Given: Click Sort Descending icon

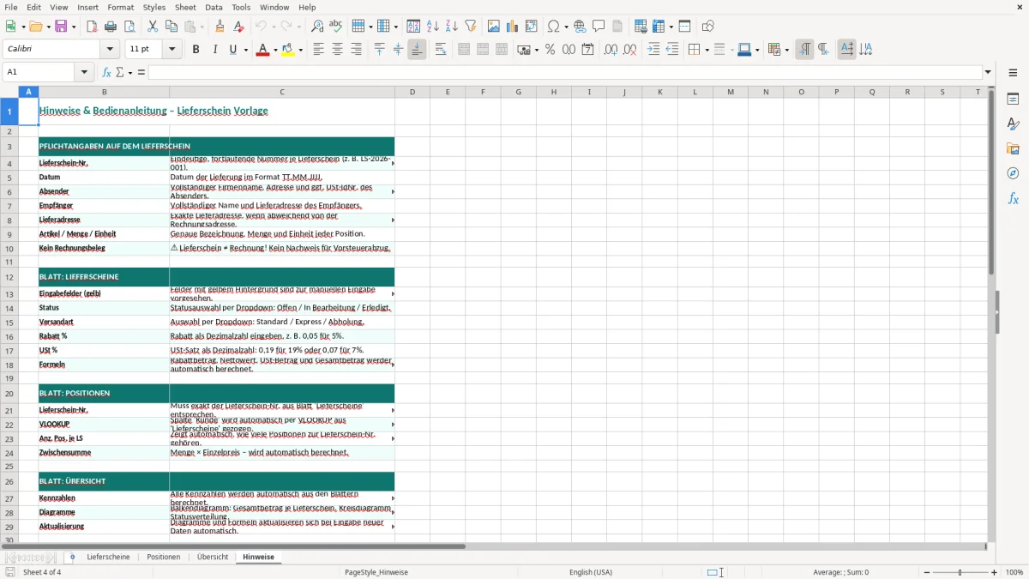Looking at the screenshot, I should 451,27.
